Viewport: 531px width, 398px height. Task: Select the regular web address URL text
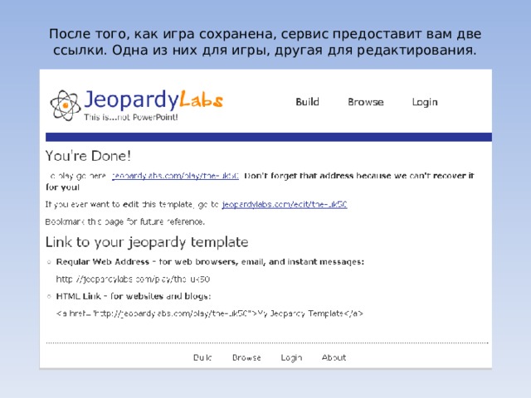click(x=133, y=279)
